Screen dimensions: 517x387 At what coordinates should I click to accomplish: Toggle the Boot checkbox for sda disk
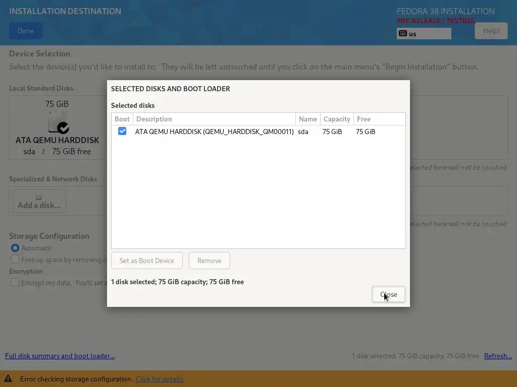pyautogui.click(x=122, y=132)
